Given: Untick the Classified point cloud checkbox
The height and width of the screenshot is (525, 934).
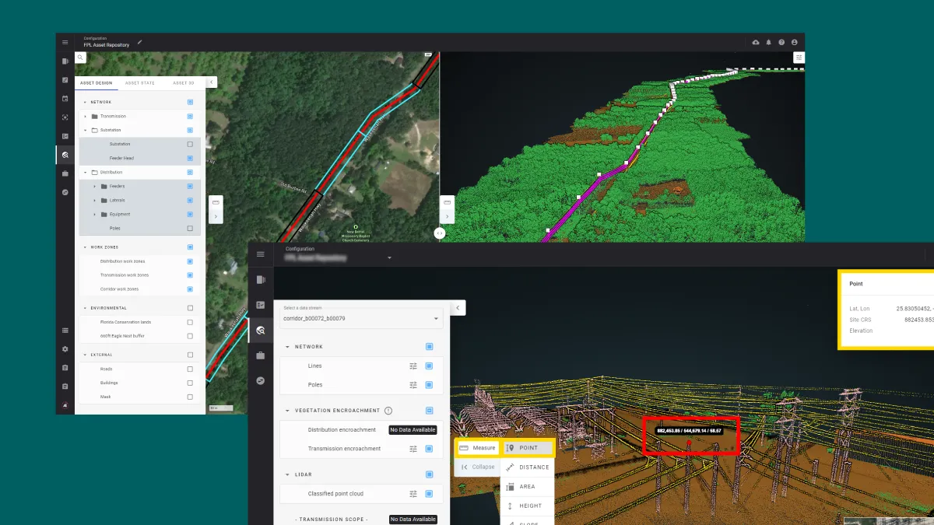Looking at the screenshot, I should pyautogui.click(x=429, y=494).
